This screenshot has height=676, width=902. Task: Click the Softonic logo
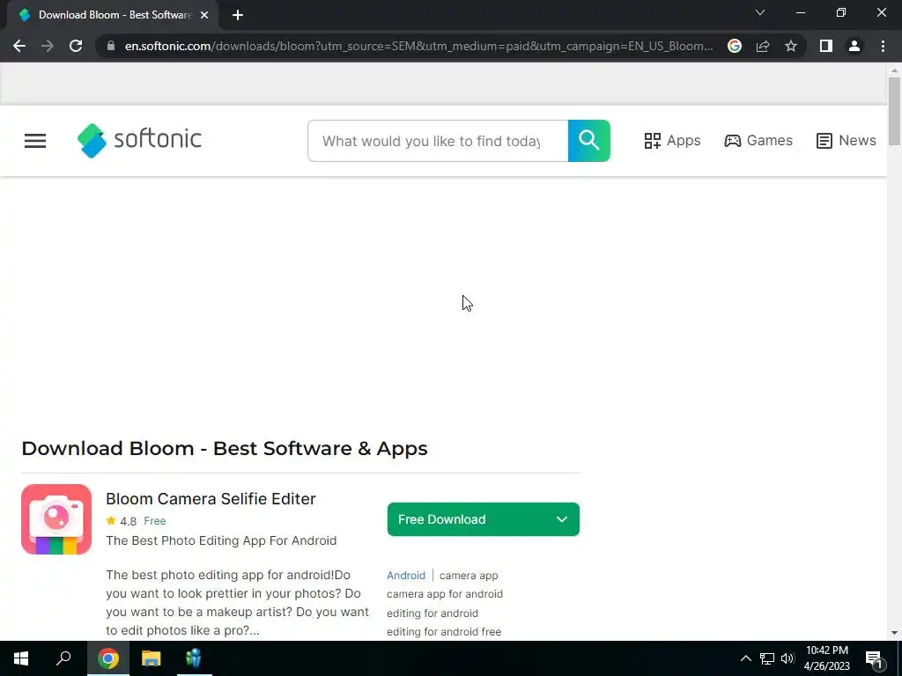coord(139,140)
